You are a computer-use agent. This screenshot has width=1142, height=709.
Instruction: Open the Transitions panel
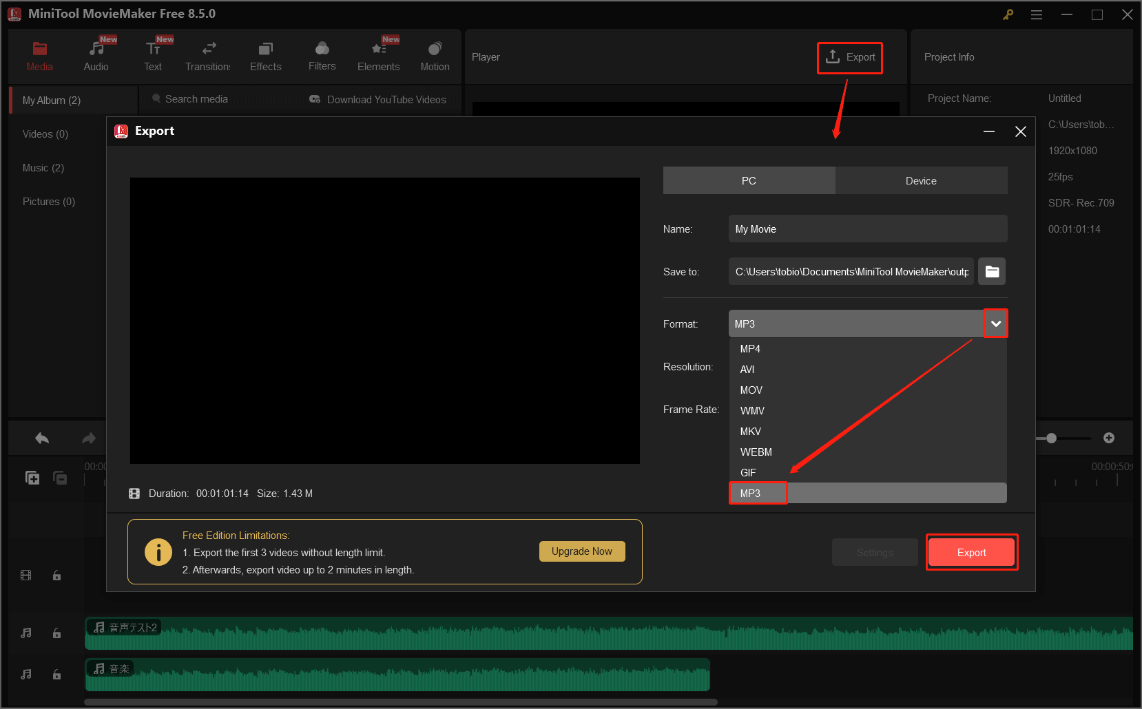207,54
